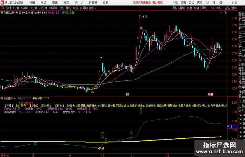
Task: Click the 突破 signal label on indicator chart
Action: pos(101,148)
